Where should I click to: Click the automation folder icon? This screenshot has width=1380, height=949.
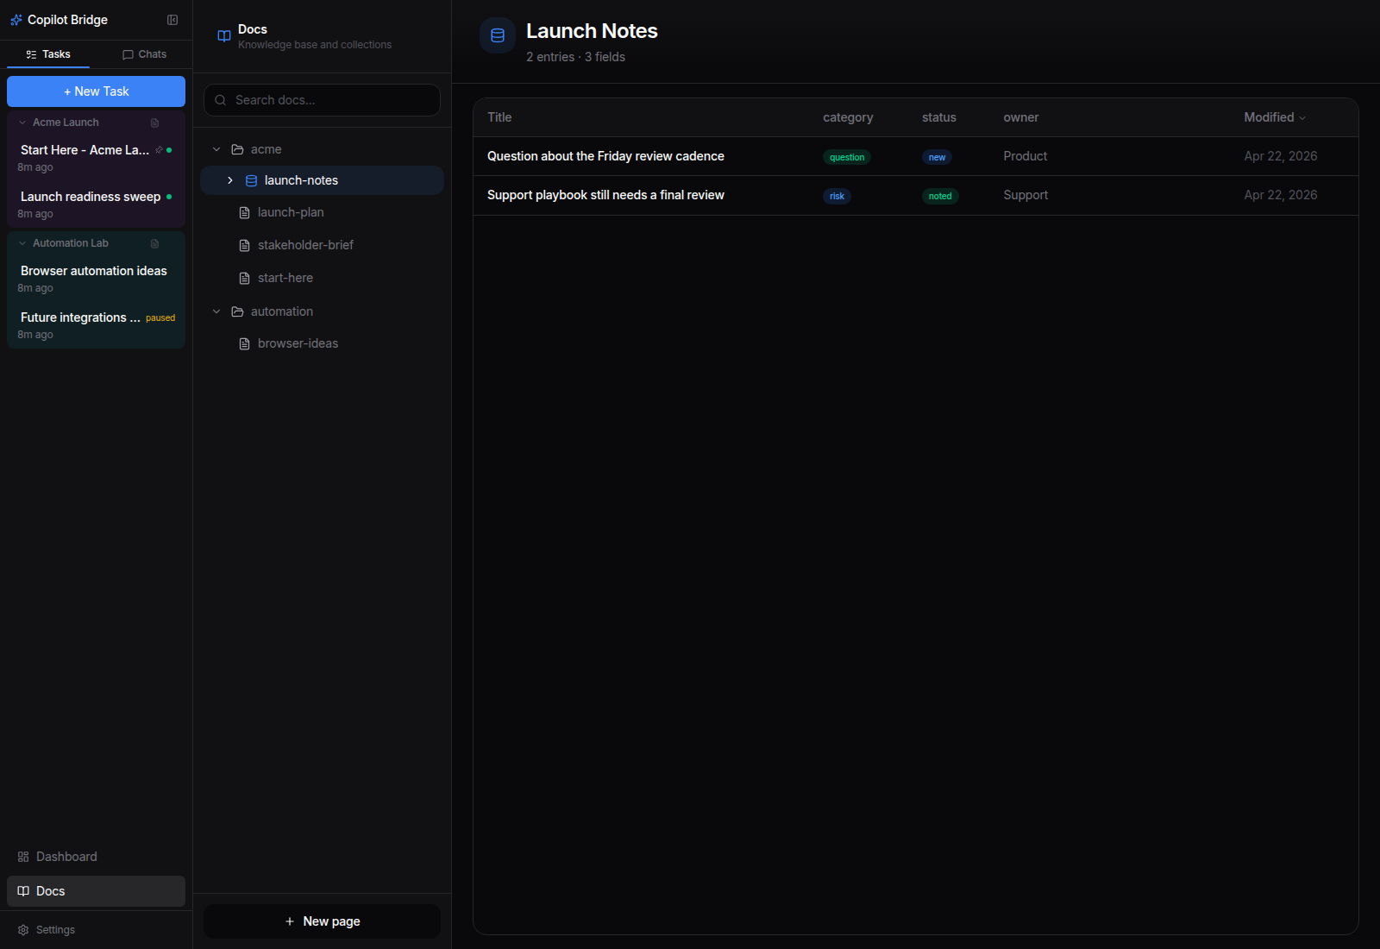[237, 311]
